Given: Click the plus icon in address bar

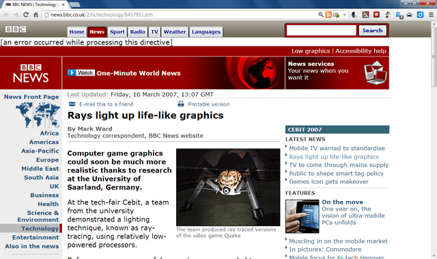Looking at the screenshot, I should (x=344, y=15).
